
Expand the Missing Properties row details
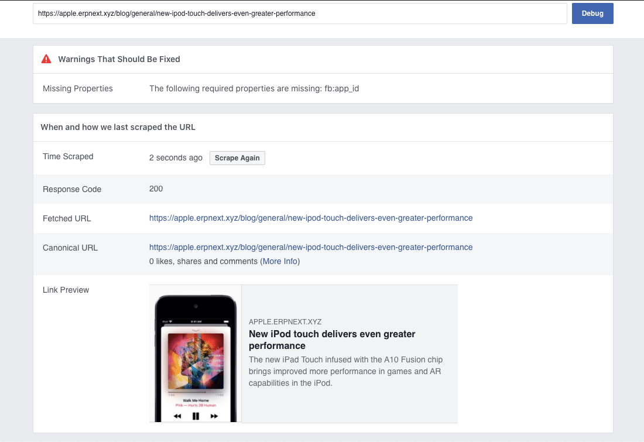[x=77, y=88]
